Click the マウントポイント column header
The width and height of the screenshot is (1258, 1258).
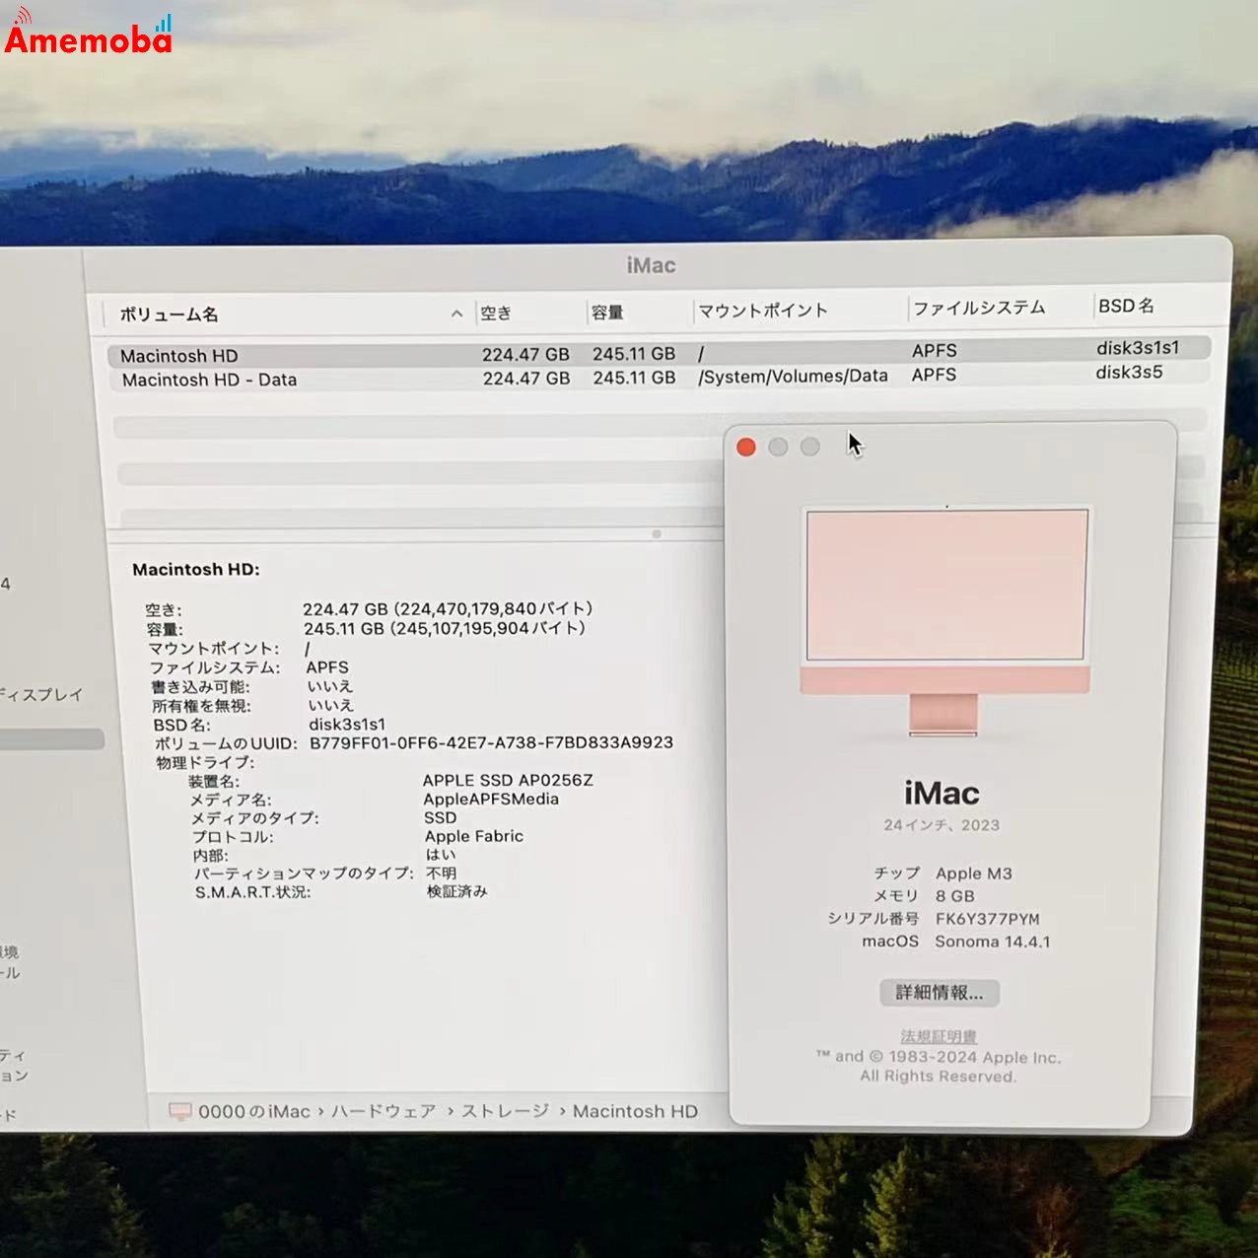pyautogui.click(x=764, y=310)
